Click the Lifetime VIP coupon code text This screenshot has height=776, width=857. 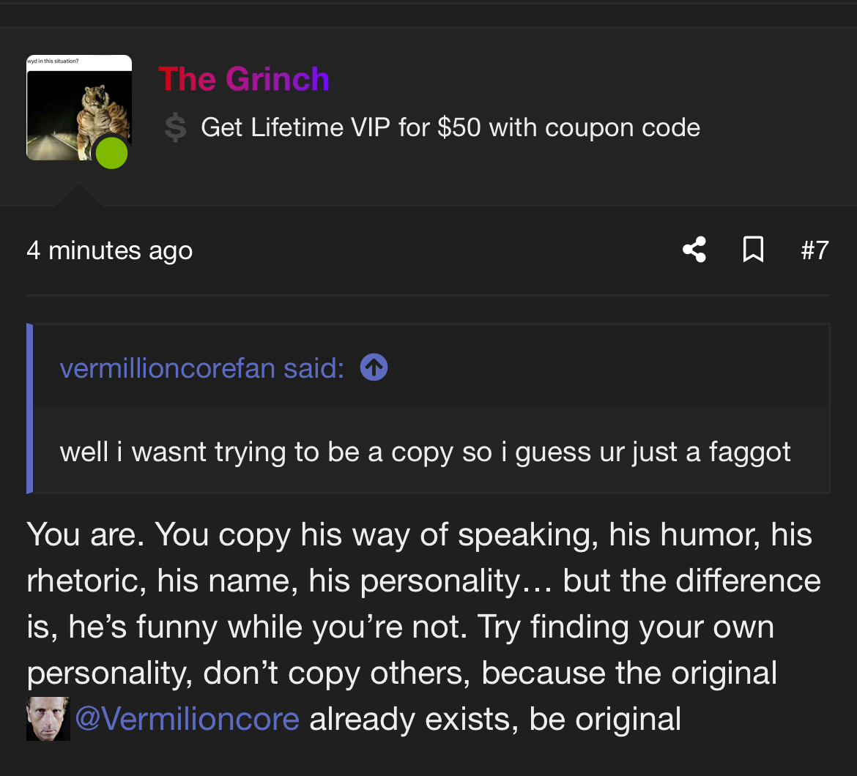tap(450, 128)
